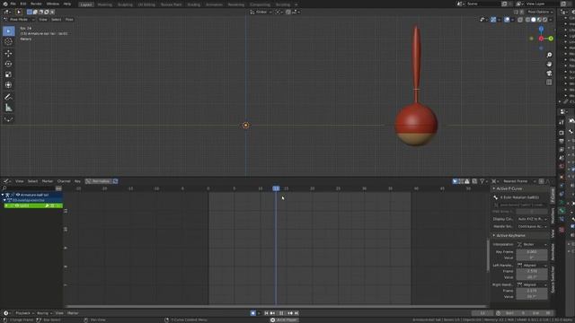
Task: Toggle viewport overlays
Action: point(507,20)
